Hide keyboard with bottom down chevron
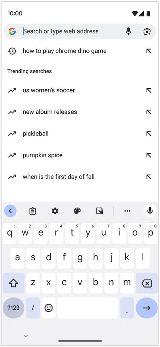The width and height of the screenshot is (160, 347). click(x=25, y=336)
